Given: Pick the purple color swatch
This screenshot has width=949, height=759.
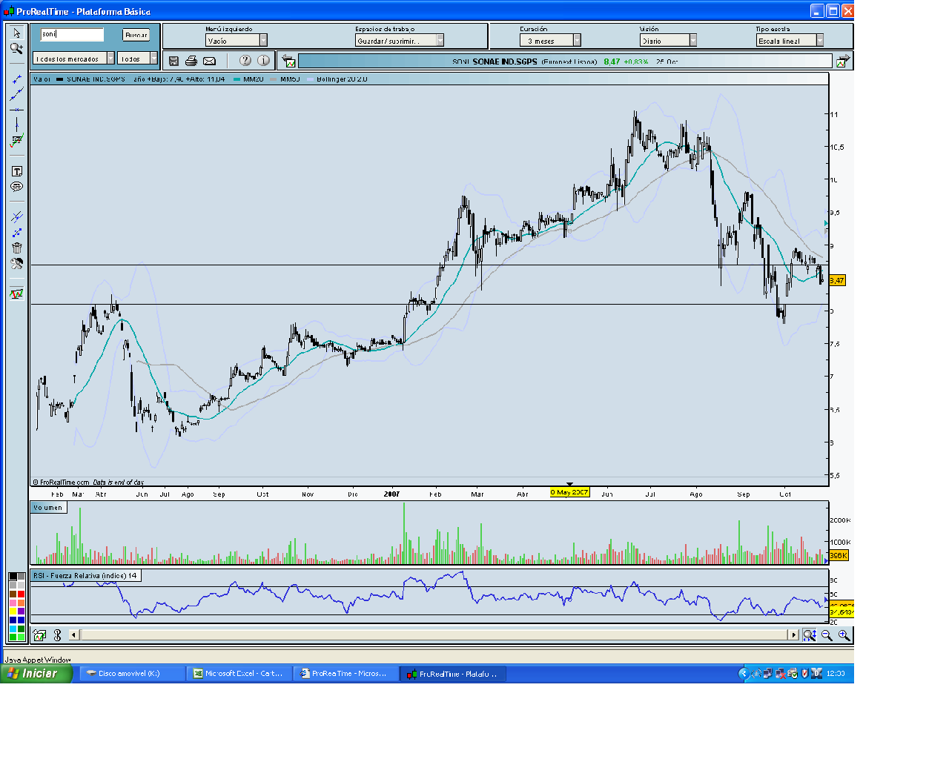Looking at the screenshot, I should coord(21,611).
